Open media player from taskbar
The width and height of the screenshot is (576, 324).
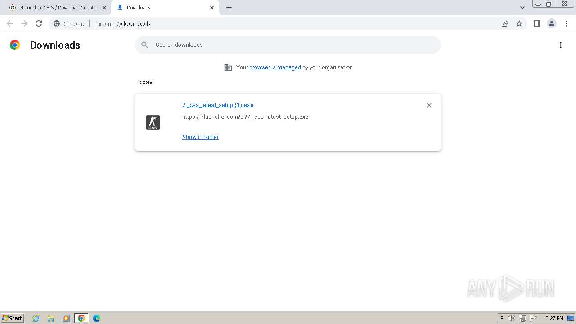(66, 318)
